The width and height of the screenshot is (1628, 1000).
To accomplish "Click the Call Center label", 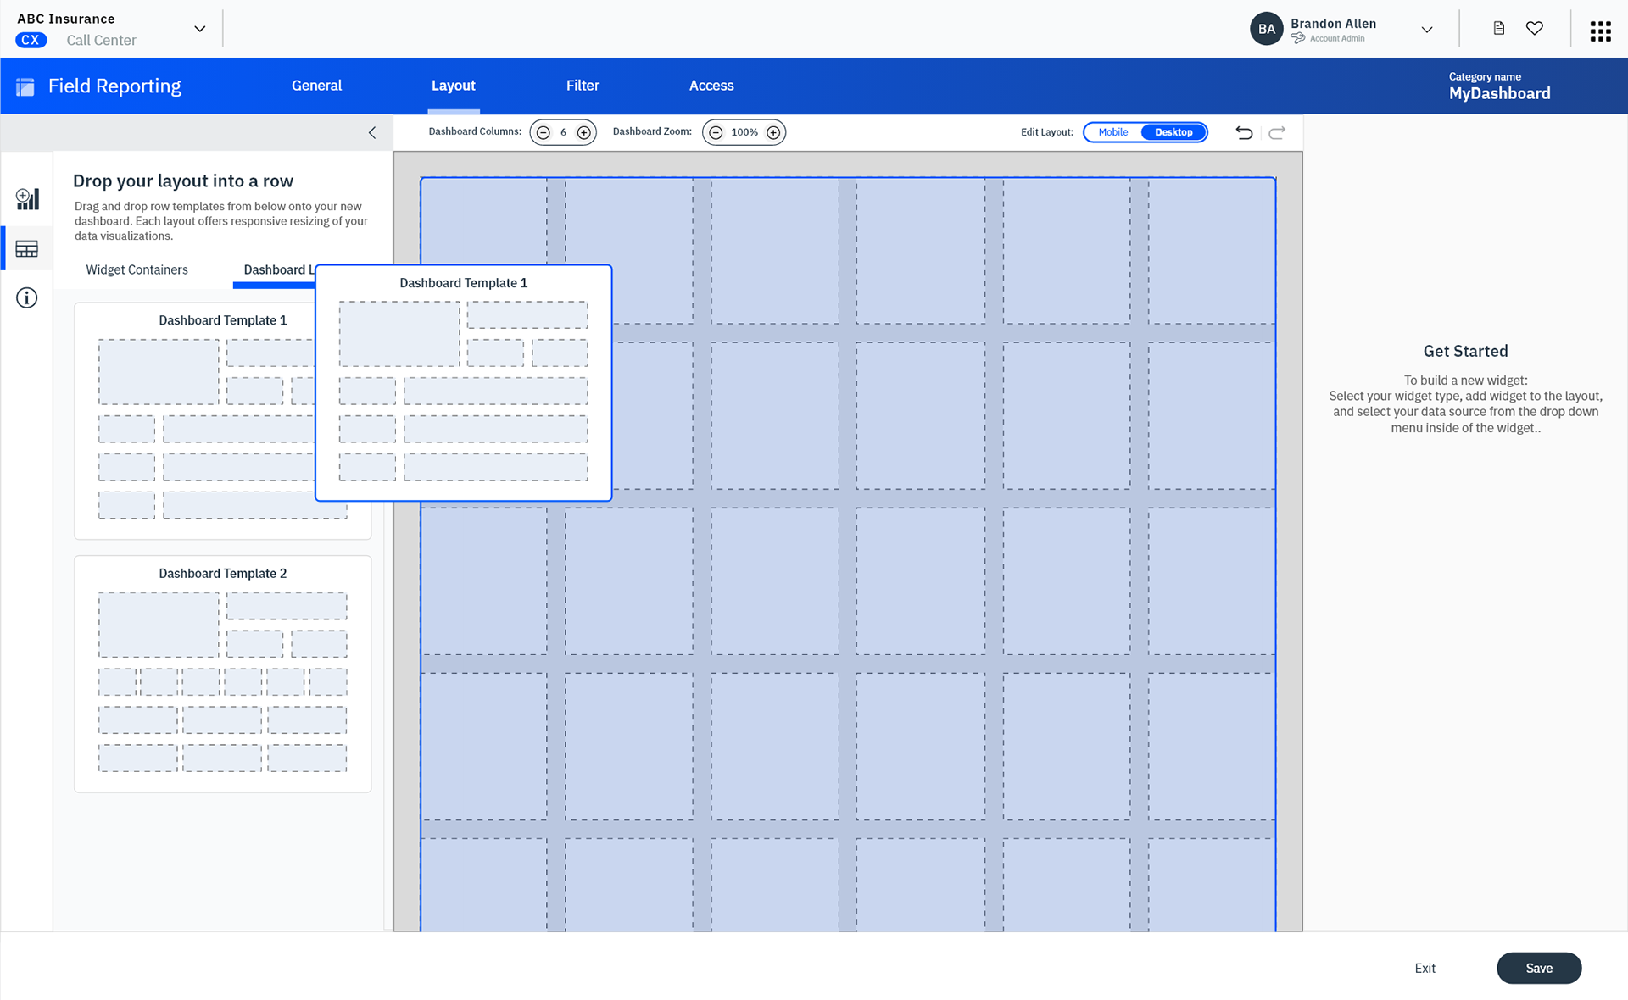I will pyautogui.click(x=101, y=40).
